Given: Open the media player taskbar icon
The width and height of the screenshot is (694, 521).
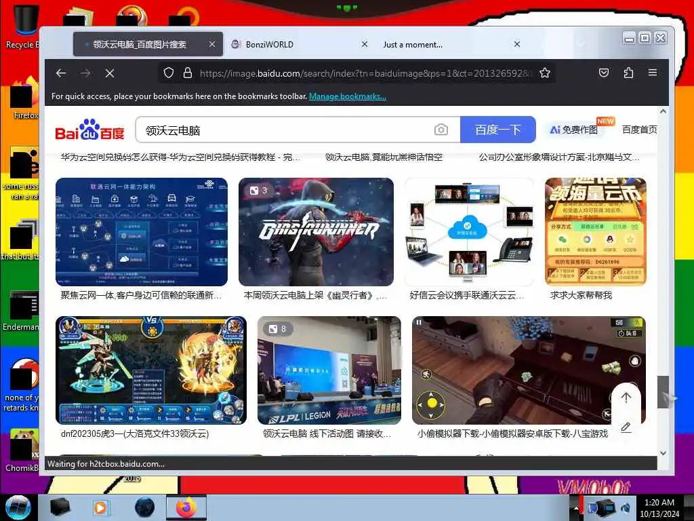Looking at the screenshot, I should pyautogui.click(x=100, y=507).
